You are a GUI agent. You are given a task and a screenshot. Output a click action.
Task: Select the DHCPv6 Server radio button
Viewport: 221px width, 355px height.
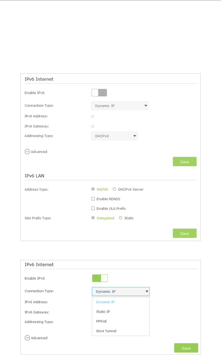coord(114,189)
